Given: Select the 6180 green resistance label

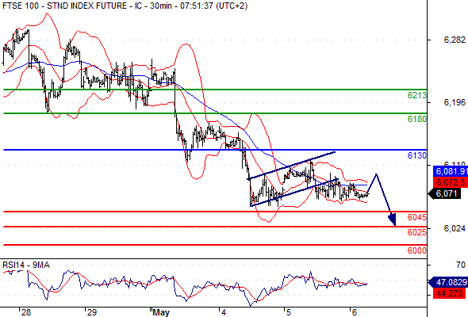Looking at the screenshot, I should click(416, 120).
